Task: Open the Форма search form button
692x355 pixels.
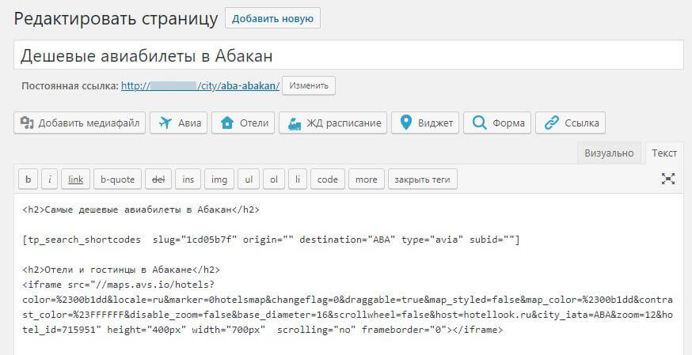Action: 498,123
